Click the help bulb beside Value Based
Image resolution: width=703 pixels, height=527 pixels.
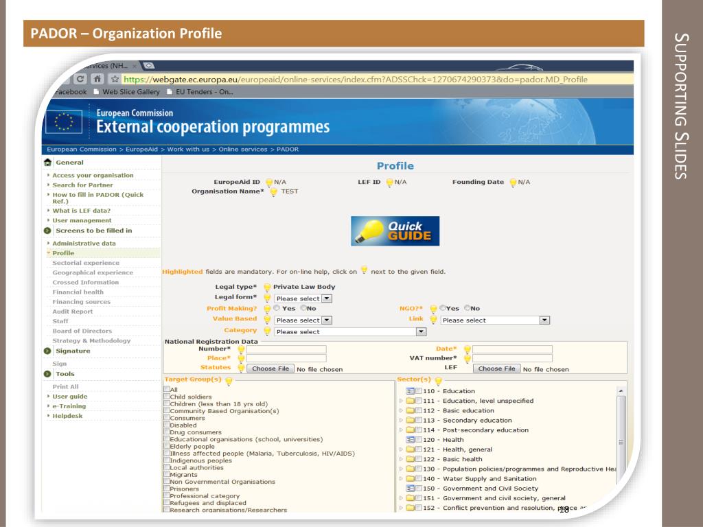(267, 320)
